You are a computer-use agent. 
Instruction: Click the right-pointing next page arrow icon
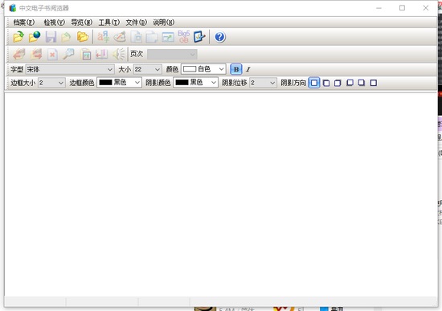36,54
